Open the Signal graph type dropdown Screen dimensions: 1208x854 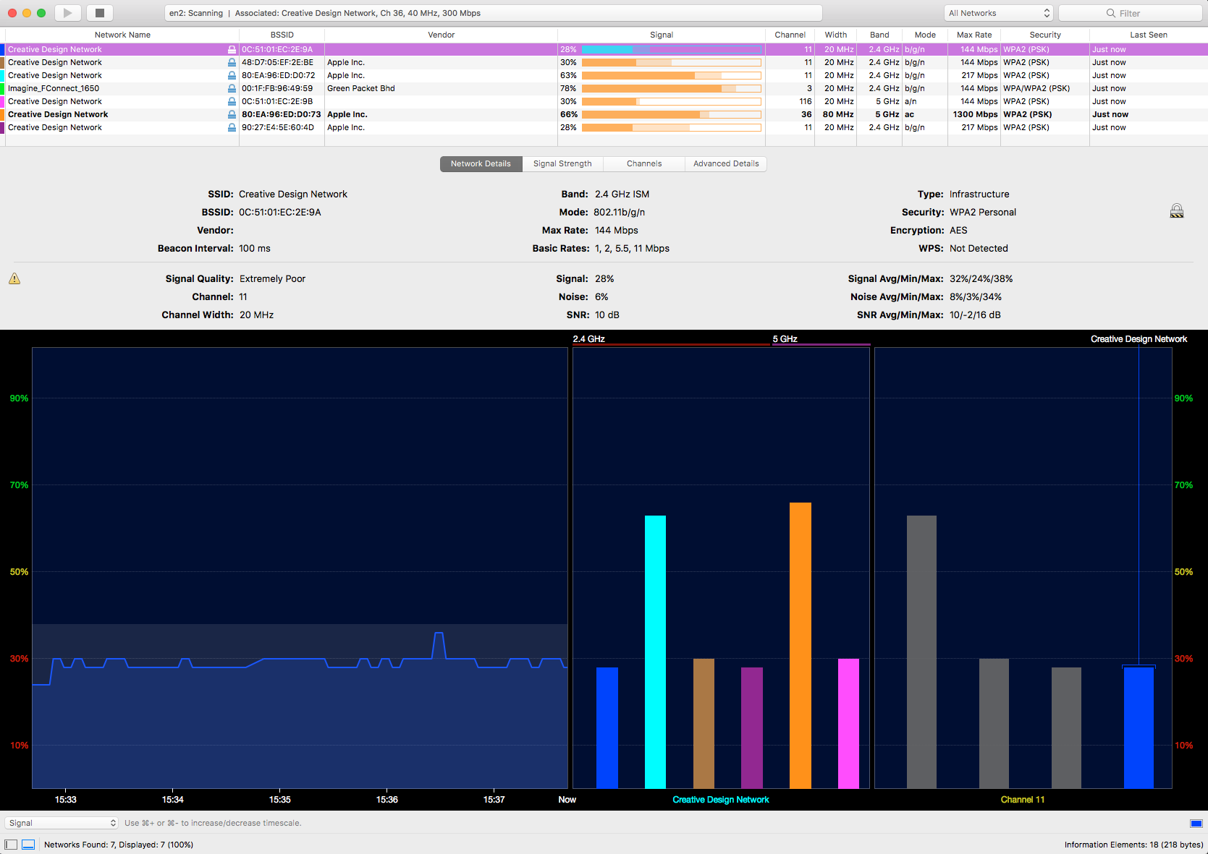click(62, 823)
